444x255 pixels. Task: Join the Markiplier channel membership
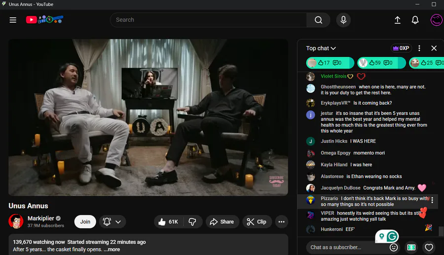coord(85,221)
